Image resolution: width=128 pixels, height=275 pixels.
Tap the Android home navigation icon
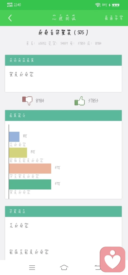pos(64,268)
